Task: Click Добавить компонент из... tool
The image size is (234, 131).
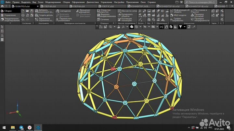Action: (44, 11)
